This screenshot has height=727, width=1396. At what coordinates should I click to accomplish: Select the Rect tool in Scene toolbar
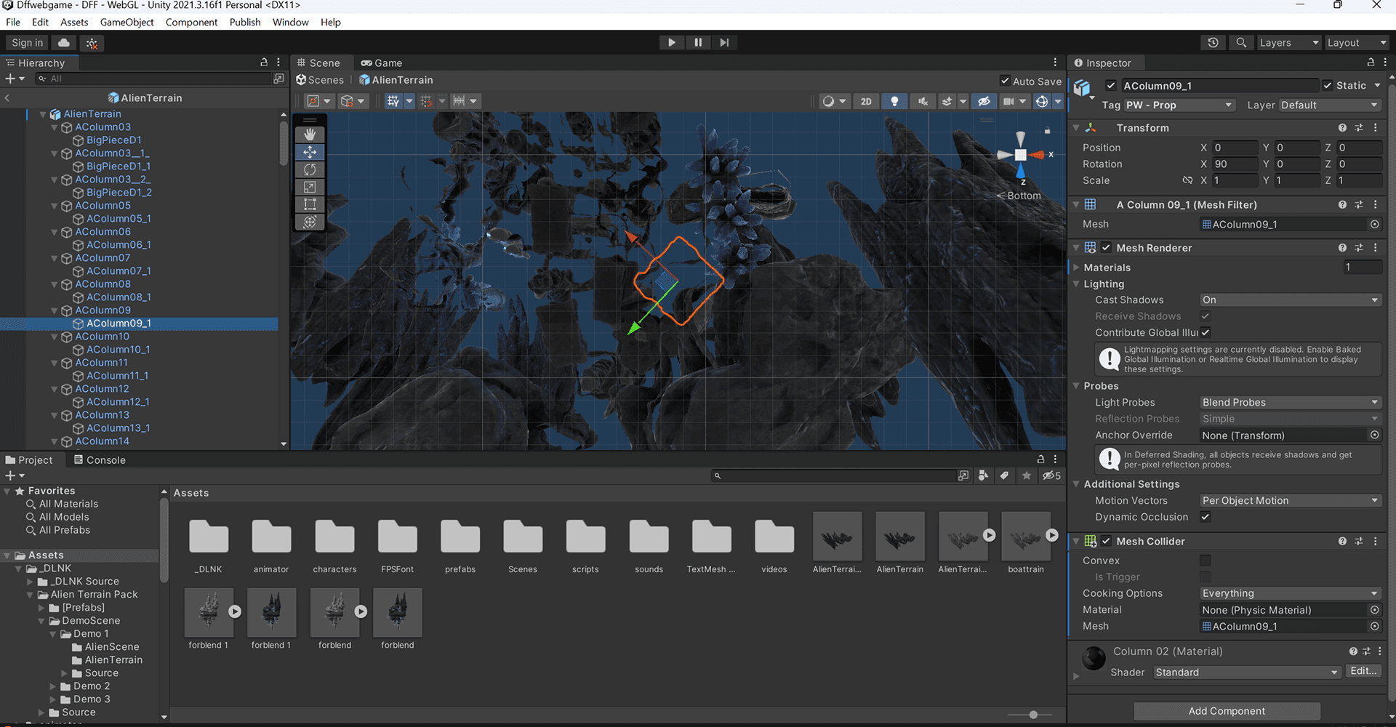pos(310,204)
